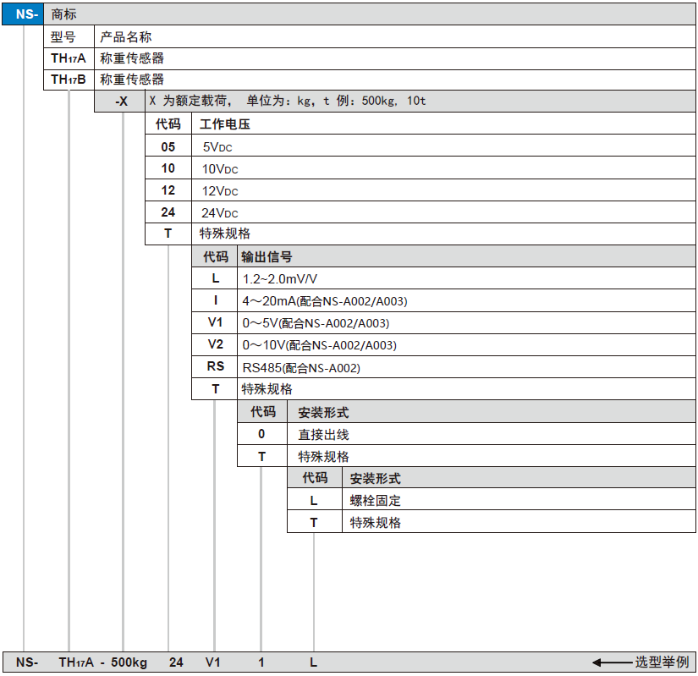698x676 pixels.
Task: Select the 12VDC working voltage entry
Action: coord(220,191)
